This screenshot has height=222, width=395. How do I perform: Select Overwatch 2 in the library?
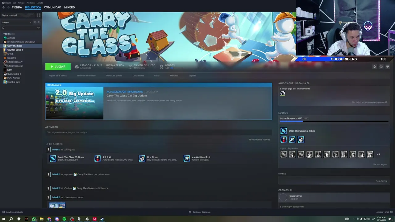pos(14,74)
